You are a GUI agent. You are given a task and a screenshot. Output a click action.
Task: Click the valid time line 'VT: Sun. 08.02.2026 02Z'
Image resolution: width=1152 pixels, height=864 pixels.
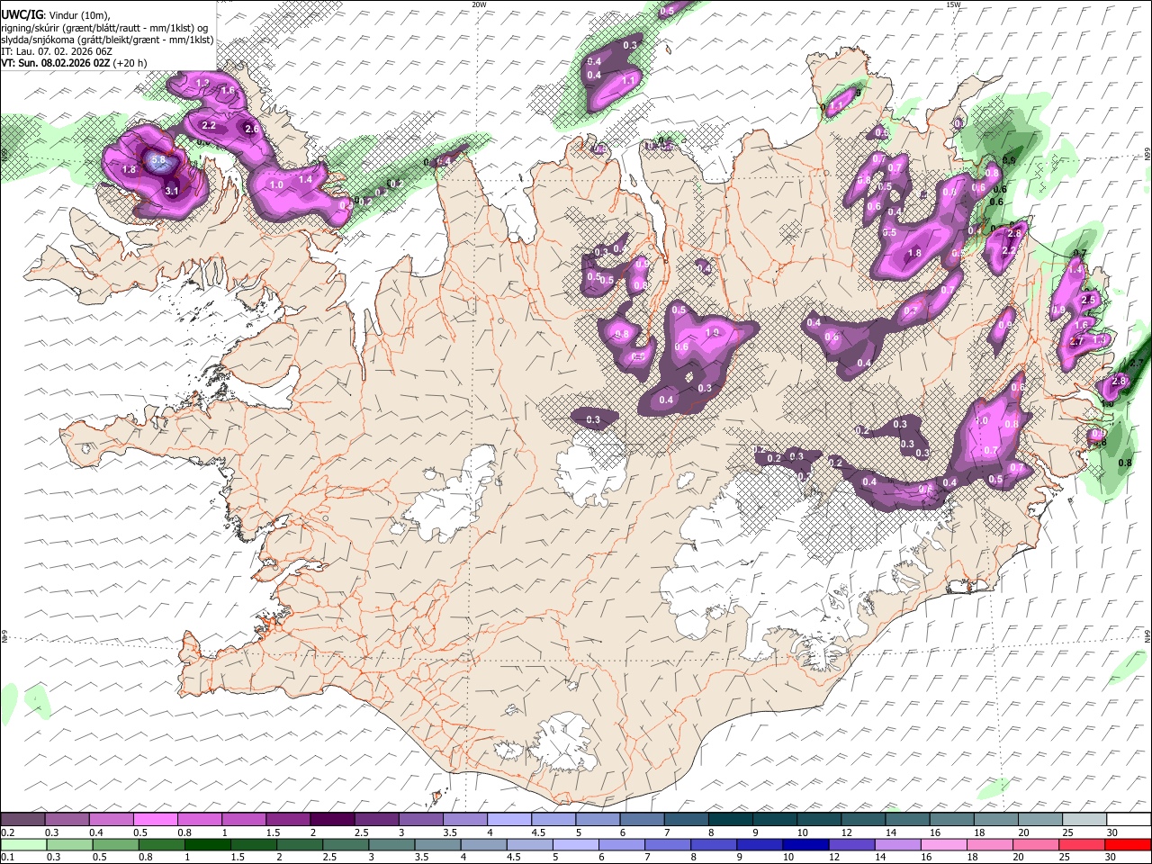click(56, 63)
